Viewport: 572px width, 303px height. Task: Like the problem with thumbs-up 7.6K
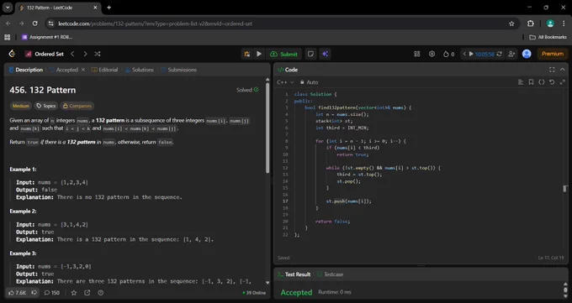[17, 292]
